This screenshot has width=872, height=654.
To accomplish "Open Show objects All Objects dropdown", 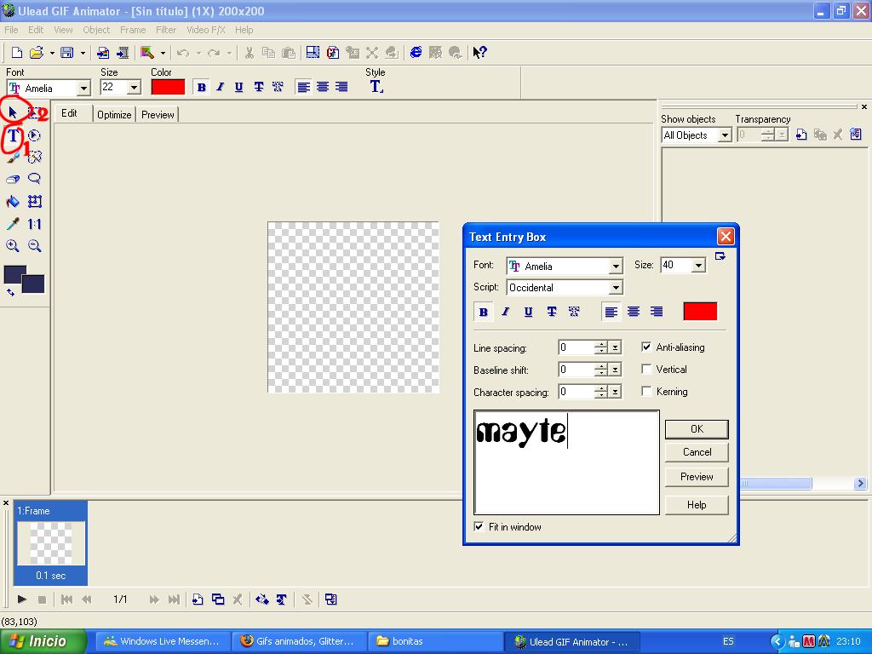I will click(725, 135).
